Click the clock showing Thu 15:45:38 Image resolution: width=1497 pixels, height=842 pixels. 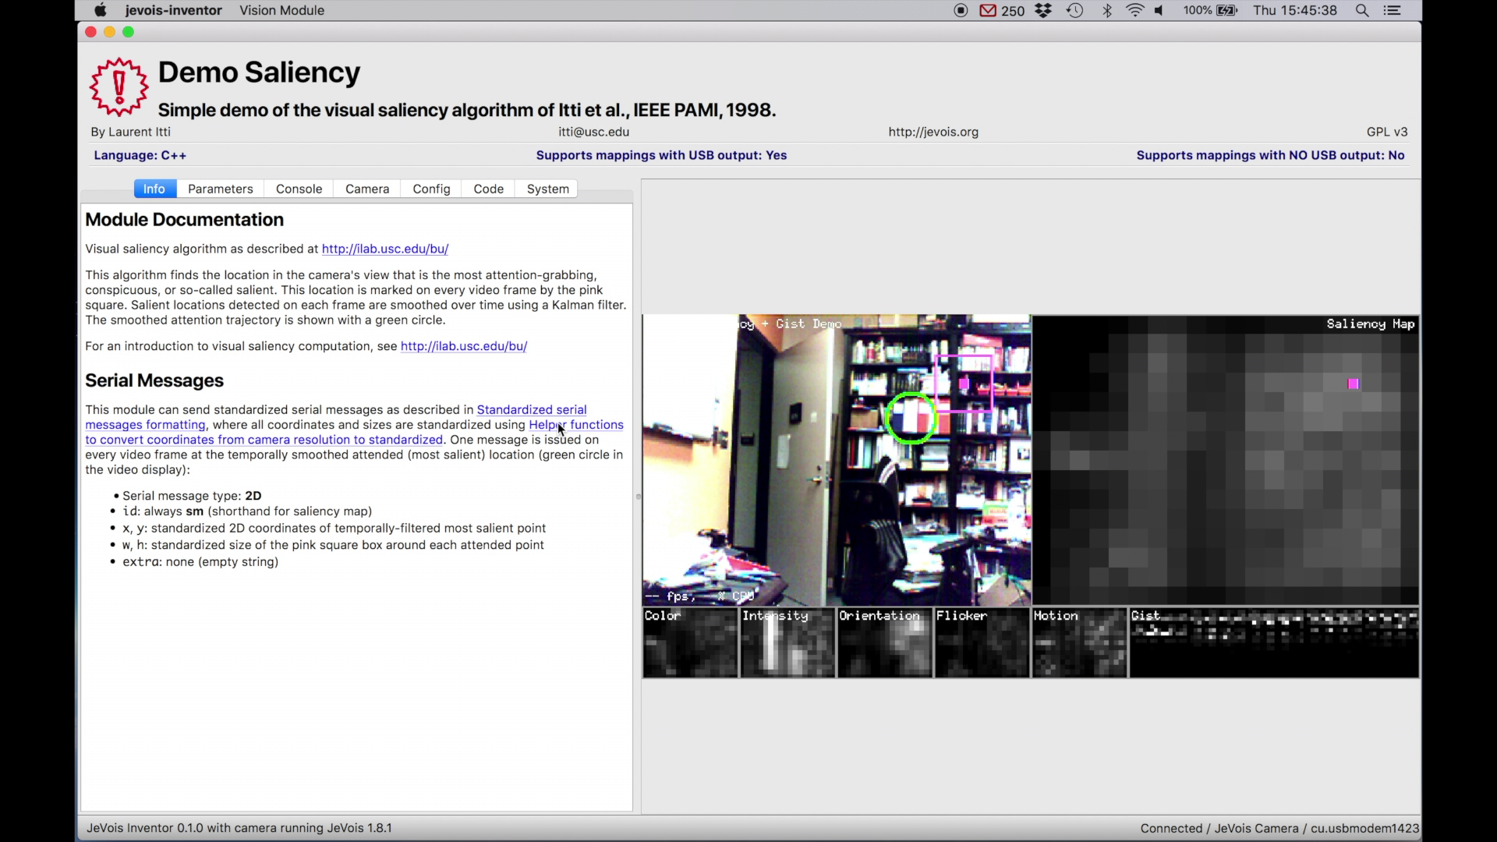point(1295,10)
